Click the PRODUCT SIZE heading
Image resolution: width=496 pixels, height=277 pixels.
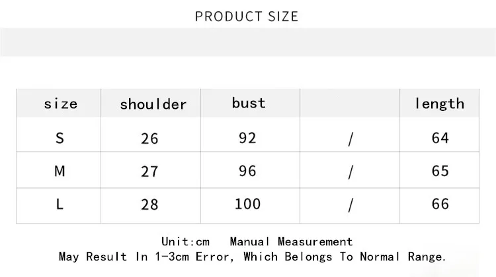pyautogui.click(x=247, y=16)
